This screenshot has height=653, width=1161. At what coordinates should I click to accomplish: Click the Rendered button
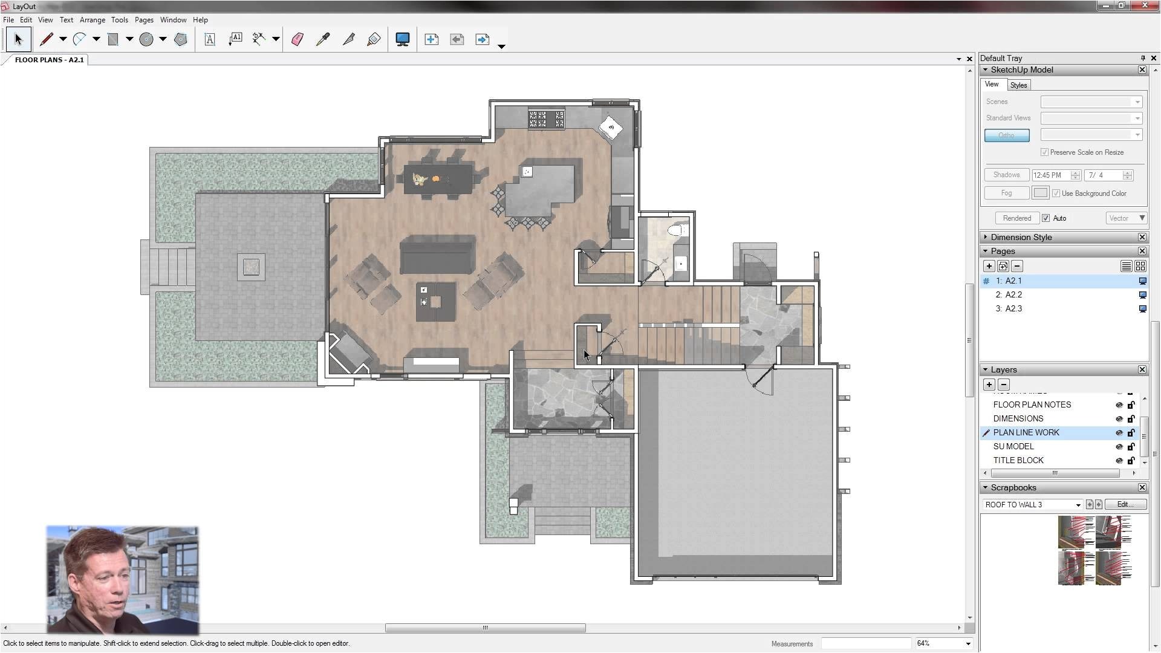[x=1016, y=218]
